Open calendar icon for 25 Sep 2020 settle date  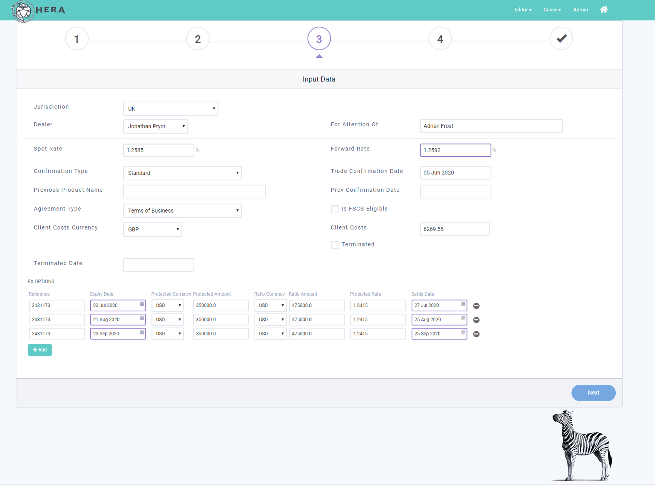tap(463, 332)
